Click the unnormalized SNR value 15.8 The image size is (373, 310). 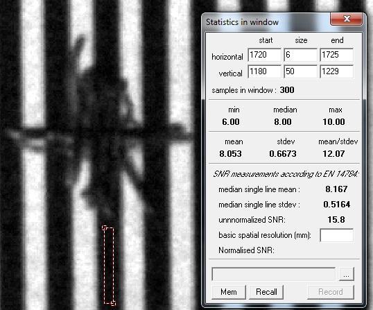coord(336,220)
